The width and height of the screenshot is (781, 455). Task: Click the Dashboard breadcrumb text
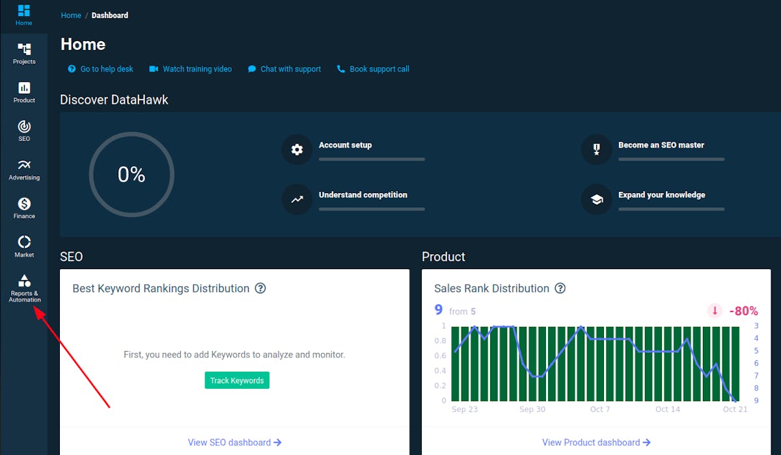110,15
